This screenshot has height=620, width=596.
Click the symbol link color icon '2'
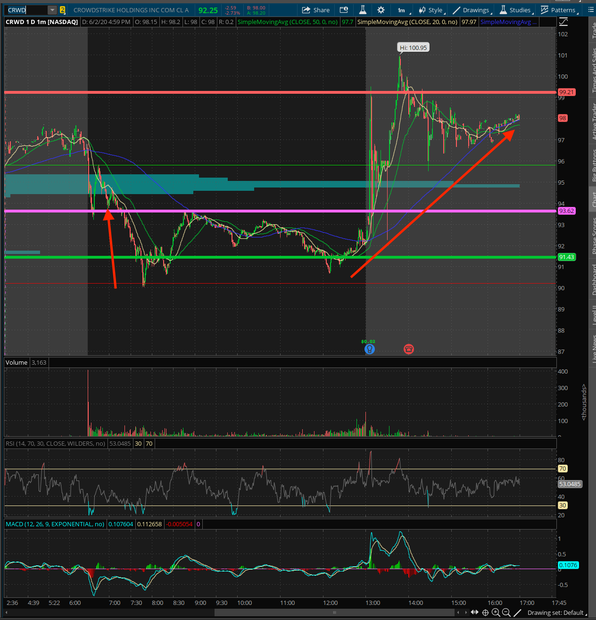click(x=62, y=10)
